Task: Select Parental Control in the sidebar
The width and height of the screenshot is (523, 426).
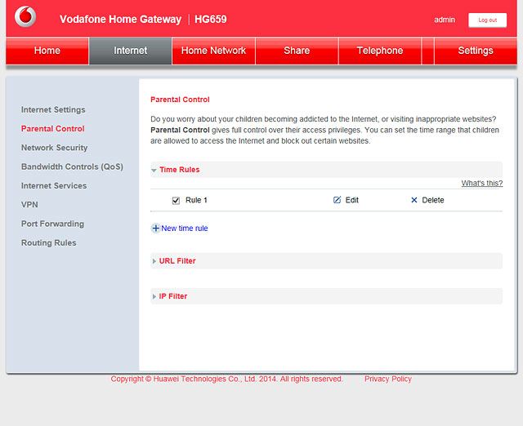Action: coord(52,129)
